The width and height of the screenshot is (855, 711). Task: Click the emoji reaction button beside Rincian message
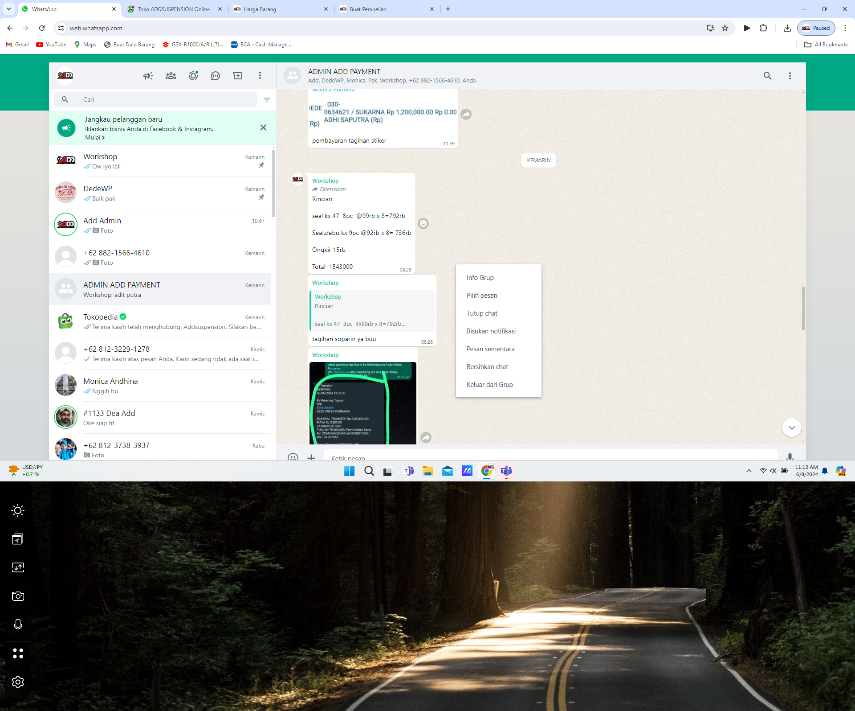[423, 223]
